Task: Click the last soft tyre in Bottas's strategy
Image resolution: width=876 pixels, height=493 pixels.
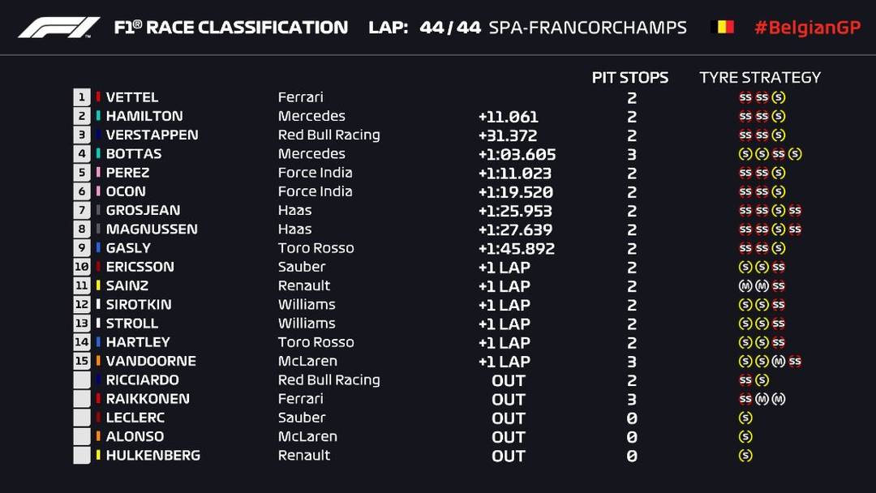Action: [x=795, y=154]
